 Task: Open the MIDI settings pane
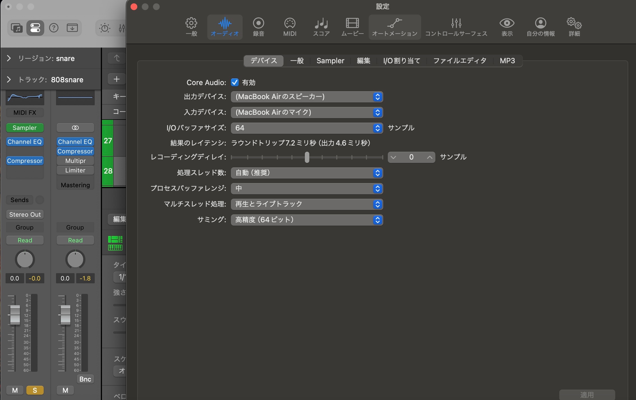pos(290,27)
